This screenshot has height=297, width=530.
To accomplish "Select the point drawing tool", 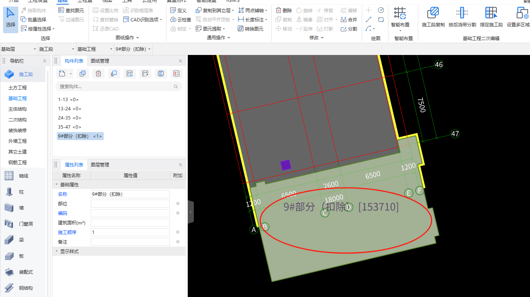I will tap(368, 10).
